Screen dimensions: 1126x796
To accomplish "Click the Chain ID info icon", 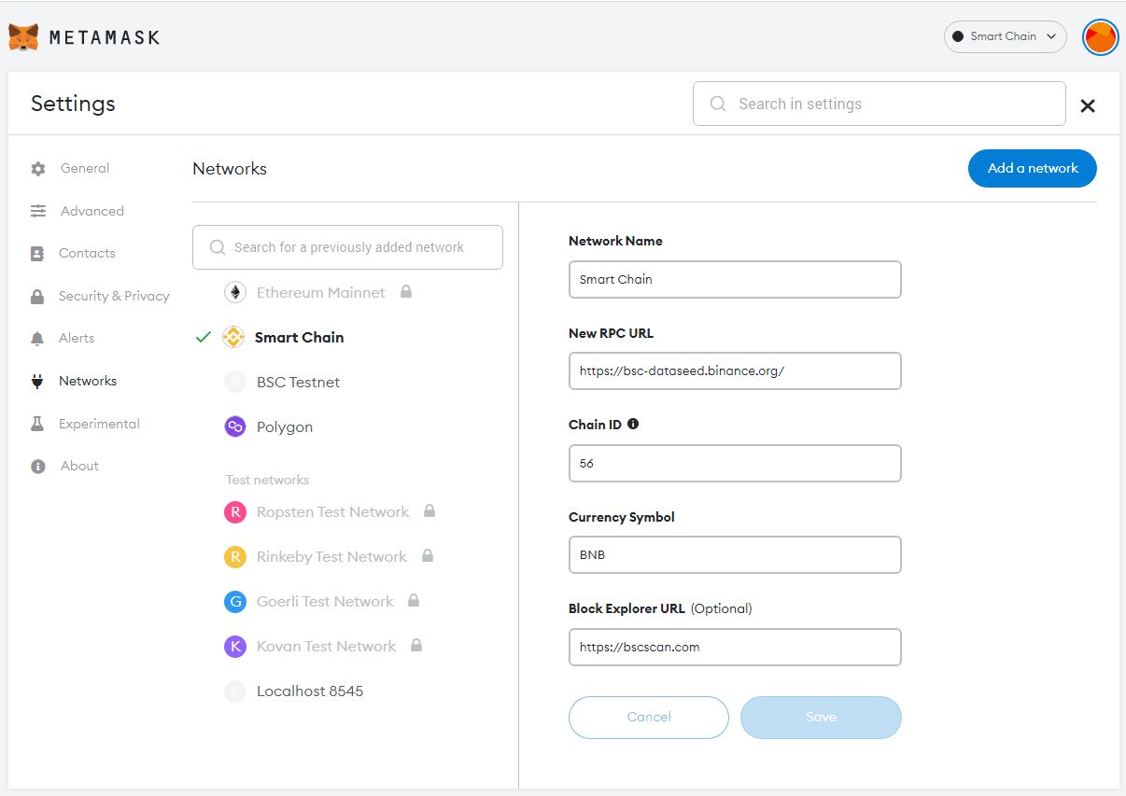I will coord(633,424).
